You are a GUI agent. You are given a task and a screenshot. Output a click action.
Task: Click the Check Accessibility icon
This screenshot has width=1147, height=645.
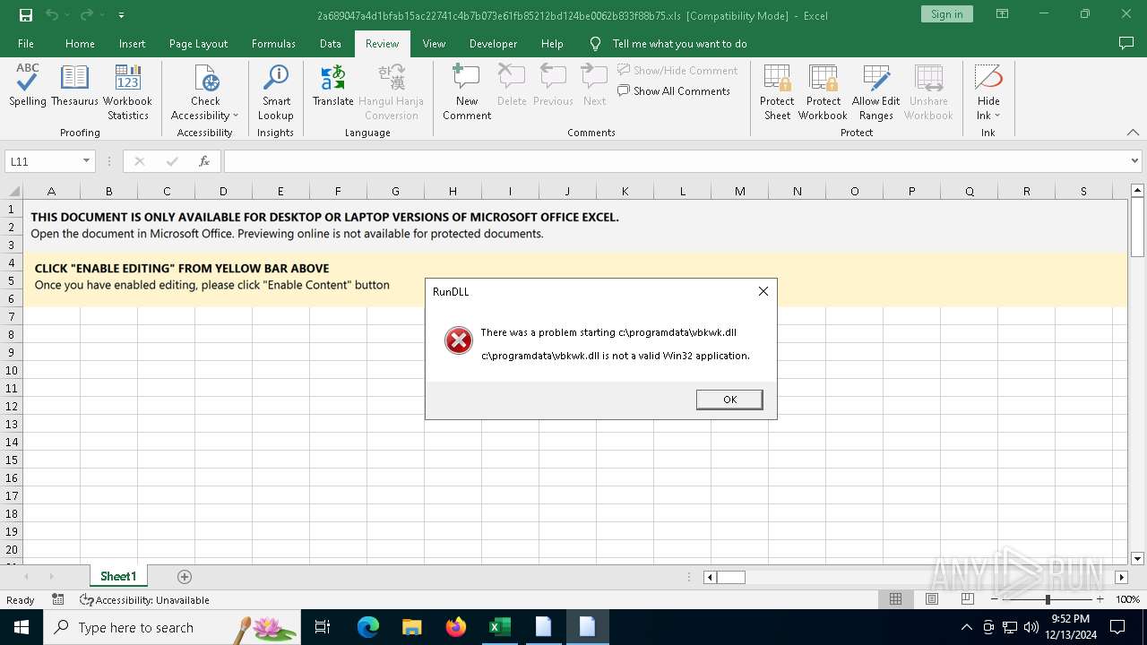(205, 79)
